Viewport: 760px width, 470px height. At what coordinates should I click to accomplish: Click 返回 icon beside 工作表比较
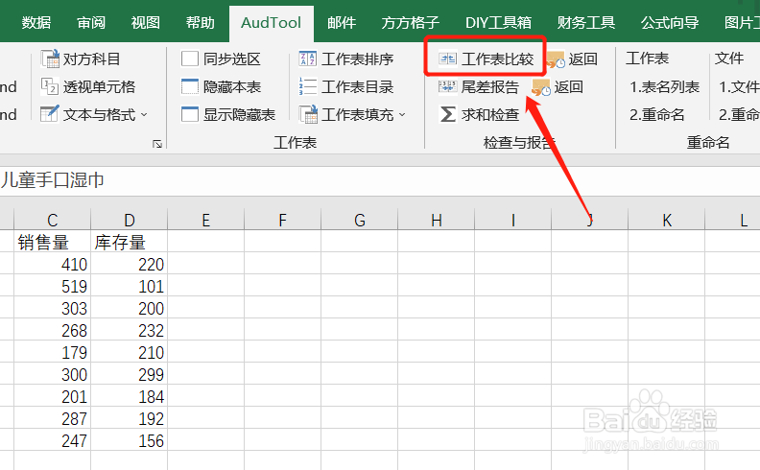click(x=556, y=59)
